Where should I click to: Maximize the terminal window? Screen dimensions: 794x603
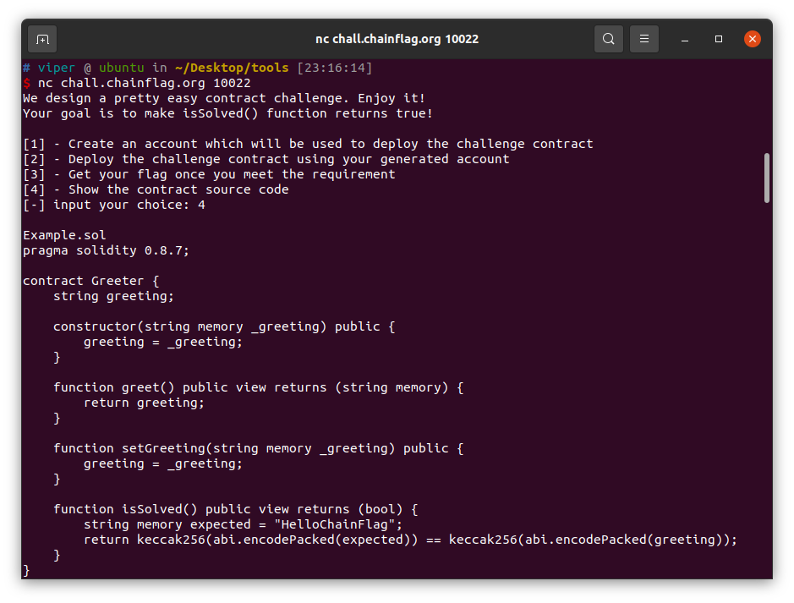718,39
